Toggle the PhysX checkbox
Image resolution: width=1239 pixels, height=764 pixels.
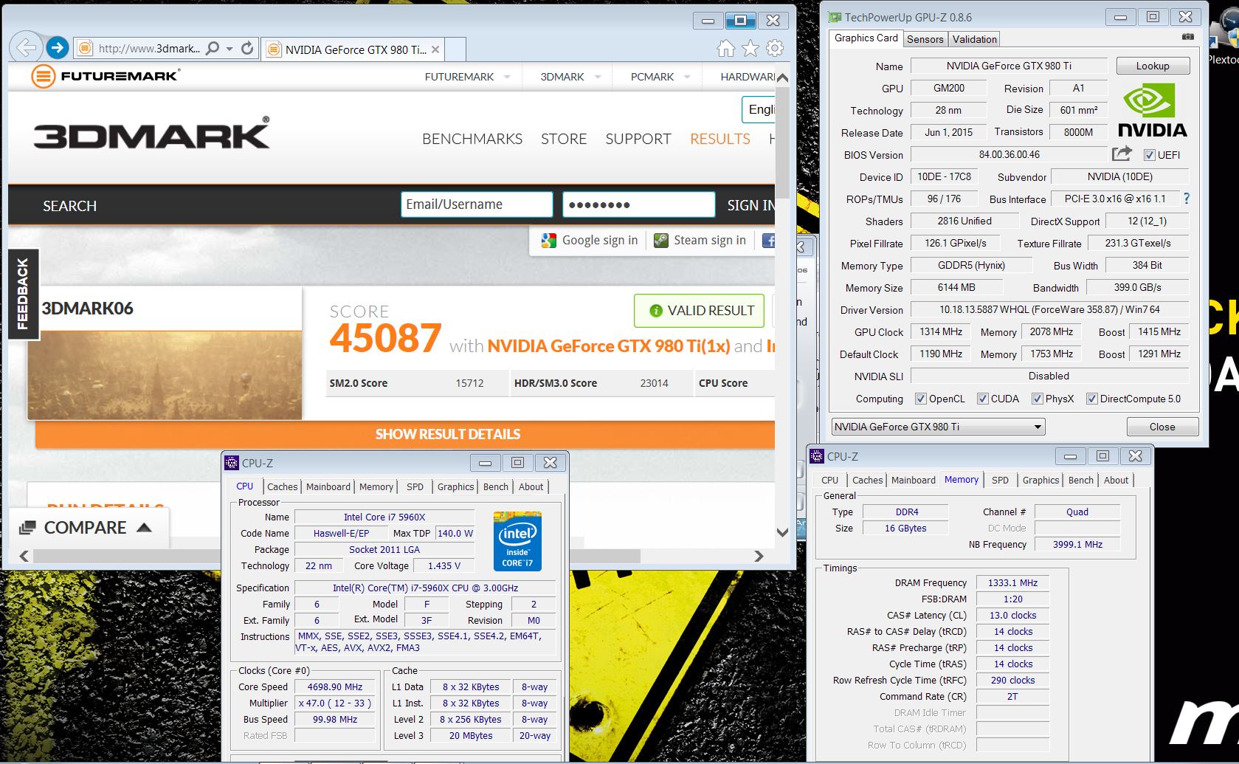pos(1037,399)
